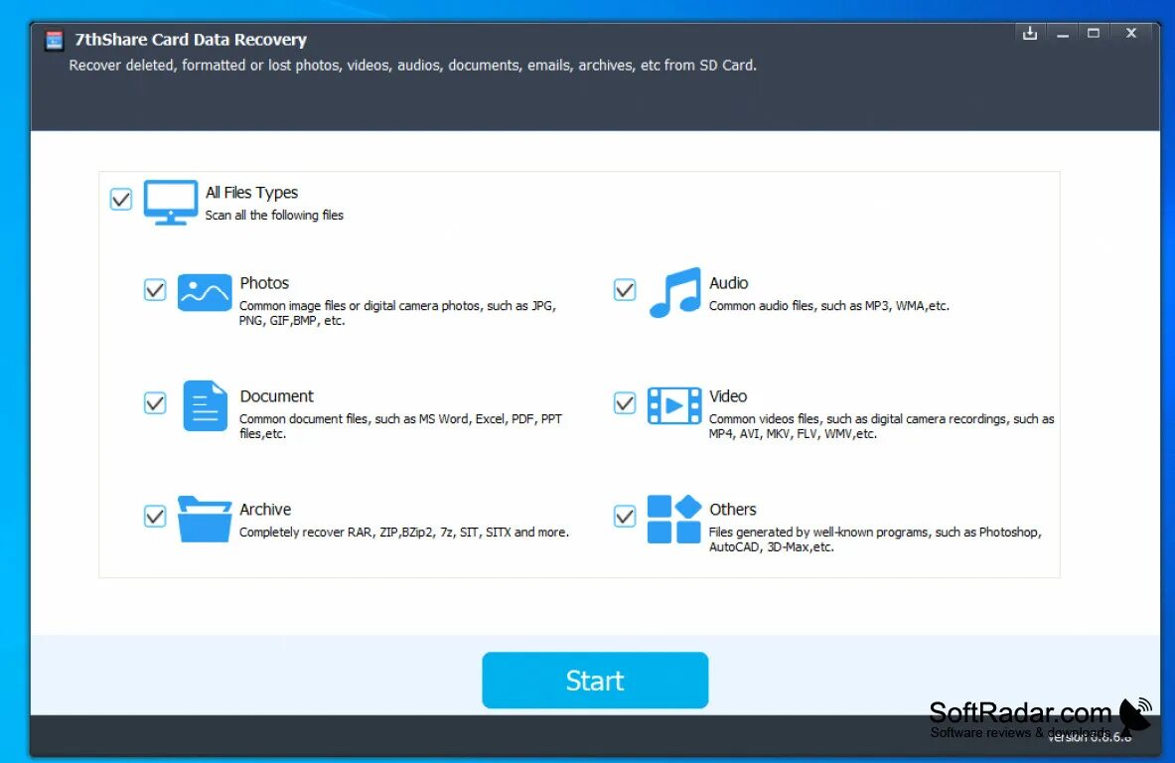Image resolution: width=1175 pixels, height=763 pixels.
Task: Click the All Files Types monitor icon
Action: click(171, 203)
